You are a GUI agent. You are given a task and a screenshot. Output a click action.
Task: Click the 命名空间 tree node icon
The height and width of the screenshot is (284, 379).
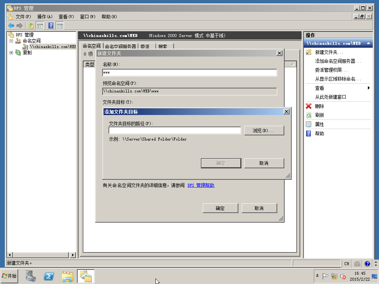pos(18,41)
